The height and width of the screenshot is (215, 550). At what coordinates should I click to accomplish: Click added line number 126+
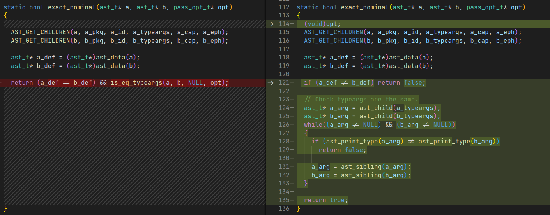pos(286,125)
